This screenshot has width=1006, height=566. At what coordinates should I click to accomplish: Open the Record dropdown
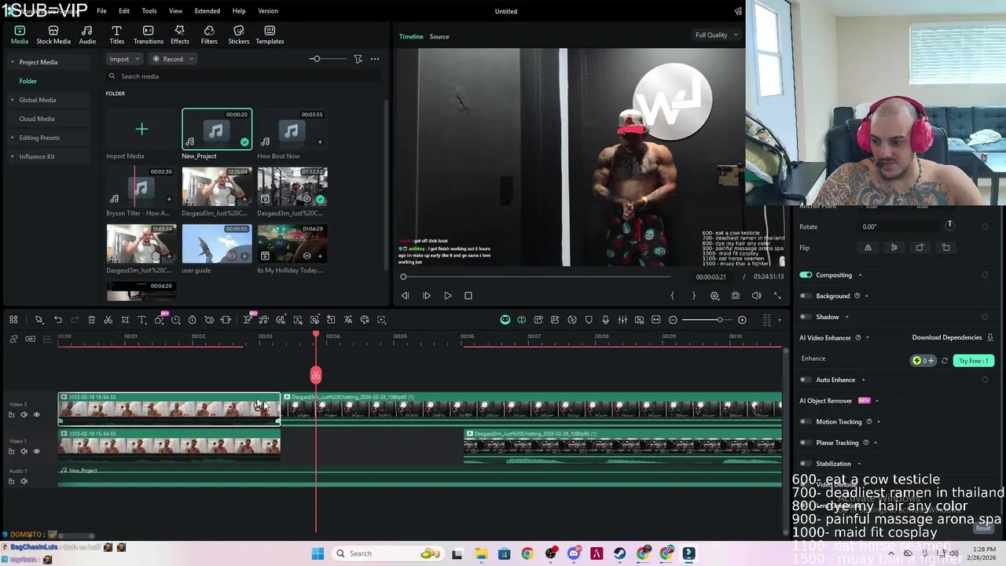point(172,59)
